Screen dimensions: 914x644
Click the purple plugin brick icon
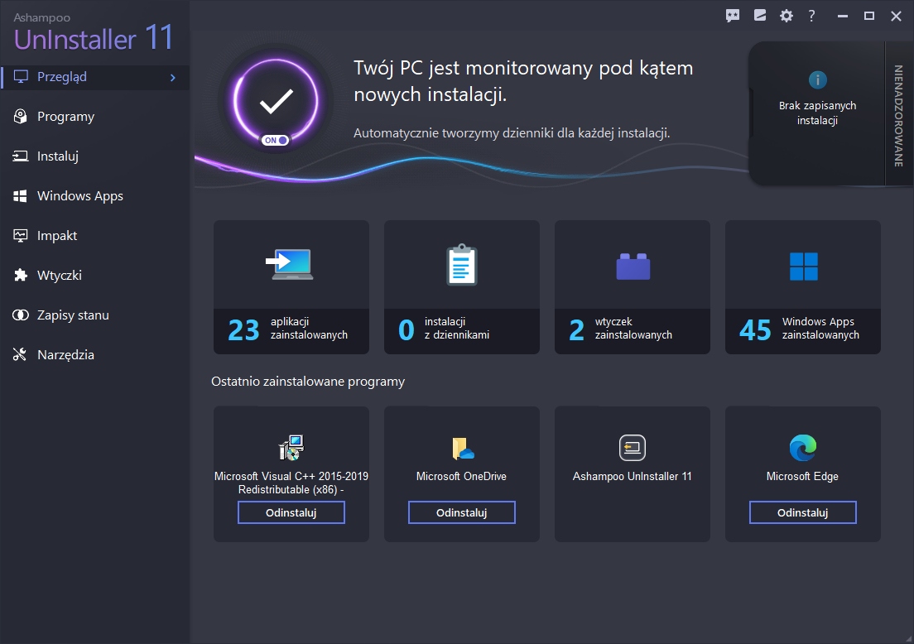[x=633, y=267]
